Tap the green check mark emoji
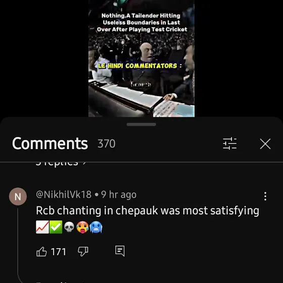Viewport: 283px width, 283px height. pyautogui.click(x=56, y=227)
